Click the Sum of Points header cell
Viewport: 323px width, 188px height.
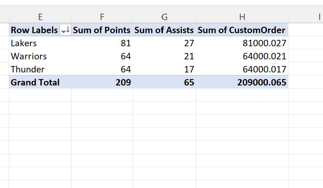(x=102, y=30)
